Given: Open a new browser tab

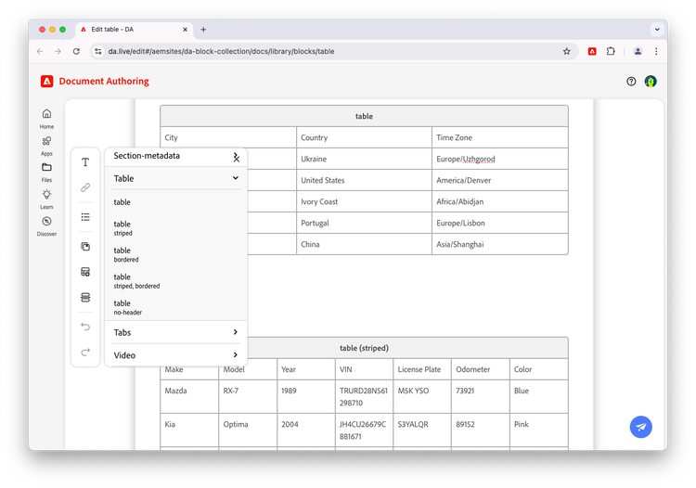Looking at the screenshot, I should point(203,30).
